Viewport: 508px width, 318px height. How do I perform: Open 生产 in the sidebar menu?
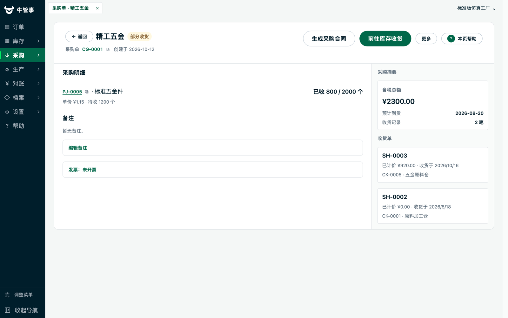tap(23, 69)
